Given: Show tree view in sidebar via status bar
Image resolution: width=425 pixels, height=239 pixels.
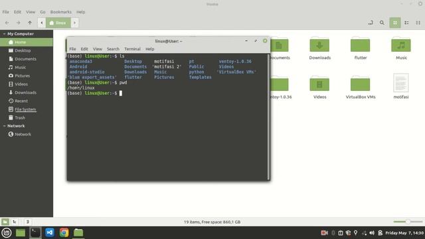Looking at the screenshot, I should tap(15, 222).
